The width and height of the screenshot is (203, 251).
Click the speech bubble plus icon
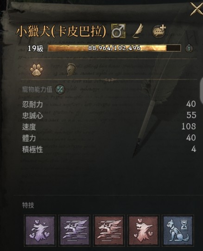tap(159, 32)
